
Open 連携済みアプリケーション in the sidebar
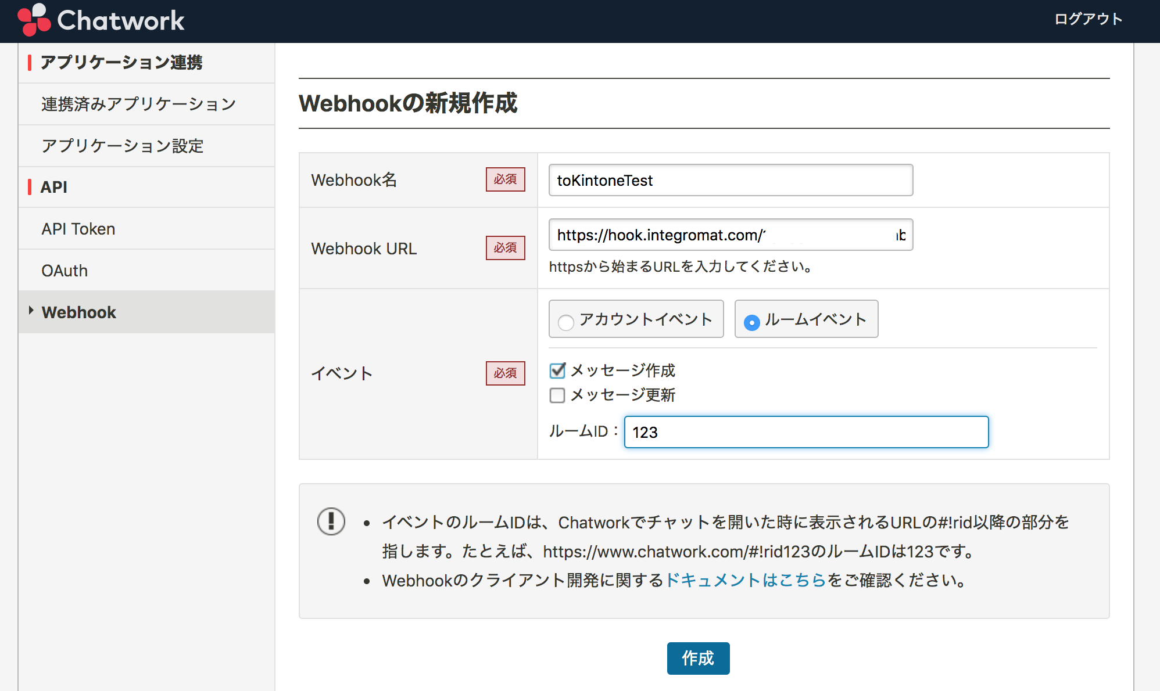(138, 104)
